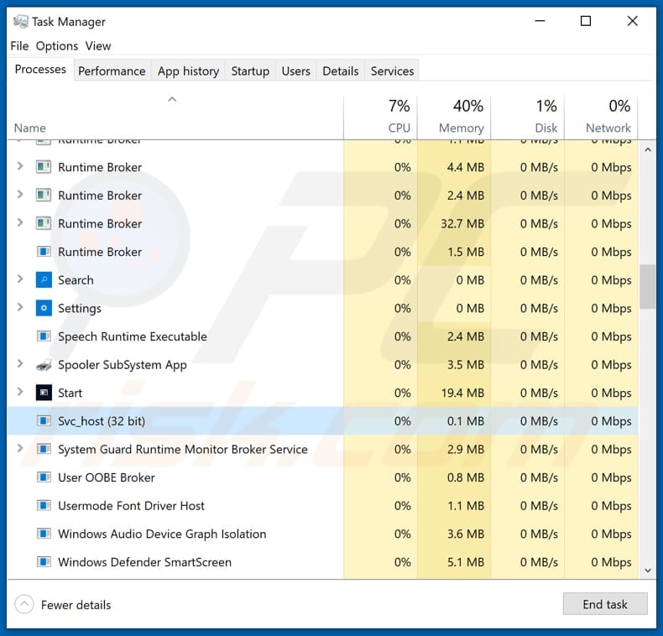This screenshot has height=636, width=663.
Task: Click the 0.1 MB memory value
Action: point(466,421)
